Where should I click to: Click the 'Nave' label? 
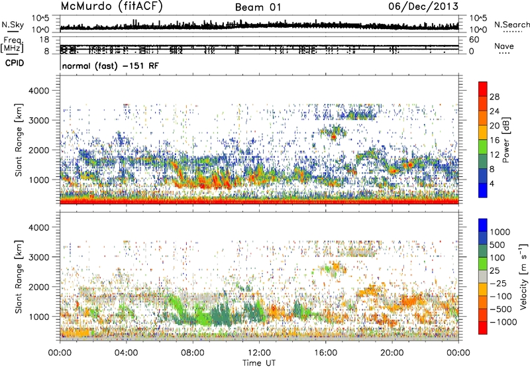tap(504, 46)
